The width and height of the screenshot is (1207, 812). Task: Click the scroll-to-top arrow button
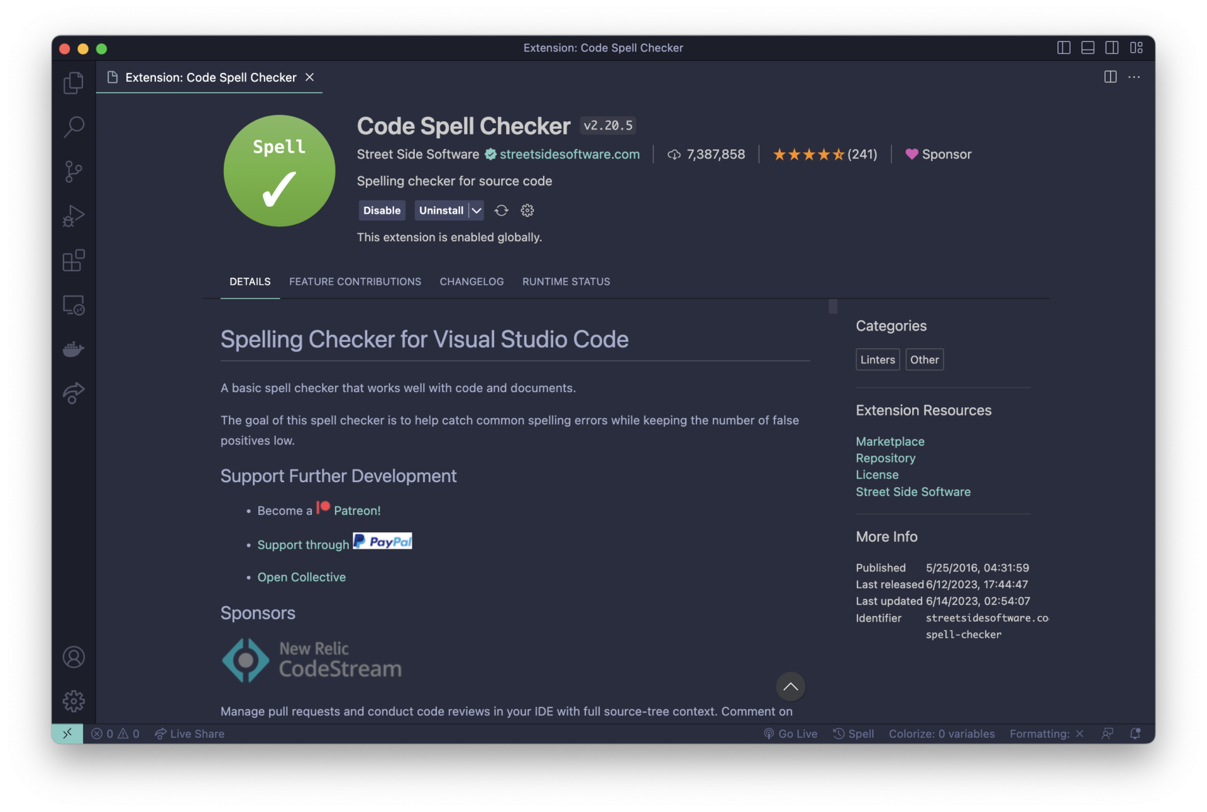point(790,686)
